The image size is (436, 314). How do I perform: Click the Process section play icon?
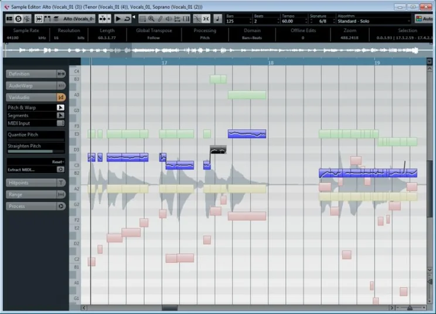point(61,206)
